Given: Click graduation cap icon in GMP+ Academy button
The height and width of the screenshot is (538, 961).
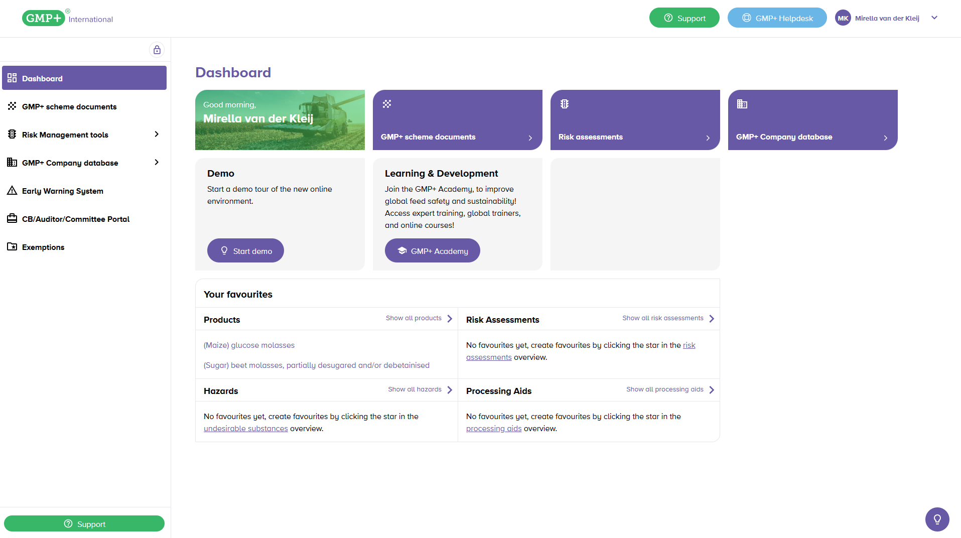Looking at the screenshot, I should (x=402, y=250).
